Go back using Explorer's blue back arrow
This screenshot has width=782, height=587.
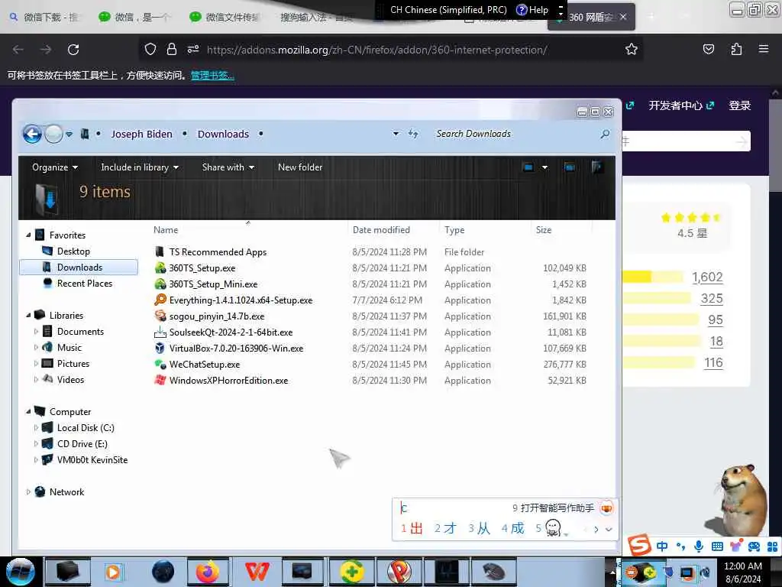(x=32, y=134)
